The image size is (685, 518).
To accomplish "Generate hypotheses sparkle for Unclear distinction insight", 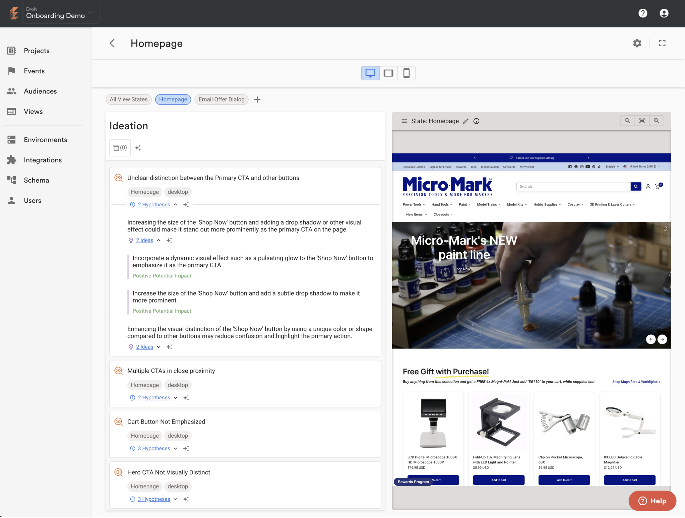I will point(186,205).
